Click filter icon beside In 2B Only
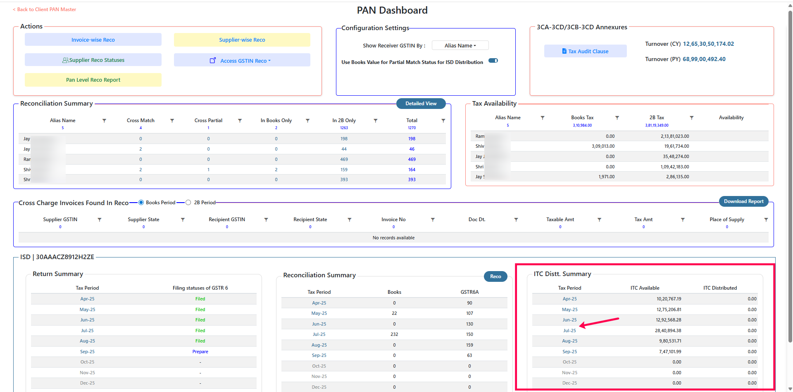This screenshot has height=392, width=793. [x=375, y=120]
